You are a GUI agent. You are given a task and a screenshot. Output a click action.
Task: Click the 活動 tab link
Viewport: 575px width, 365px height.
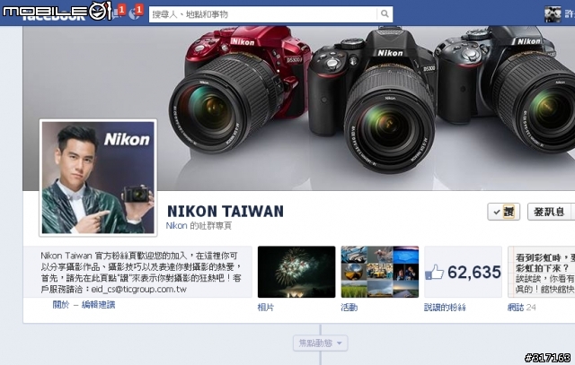[349, 308]
